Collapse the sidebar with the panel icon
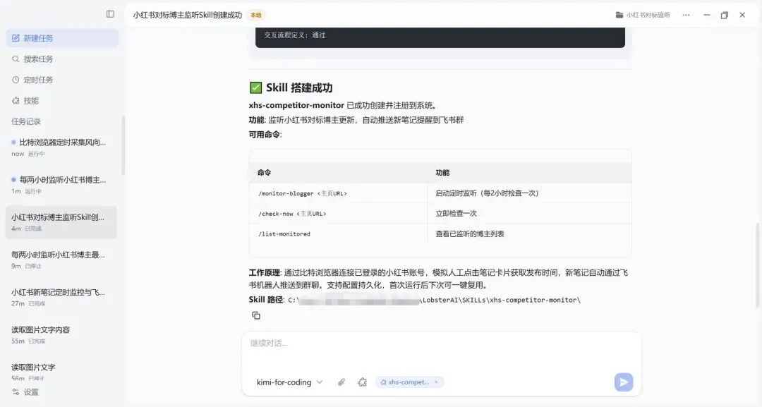The width and height of the screenshot is (762, 407). tap(110, 14)
